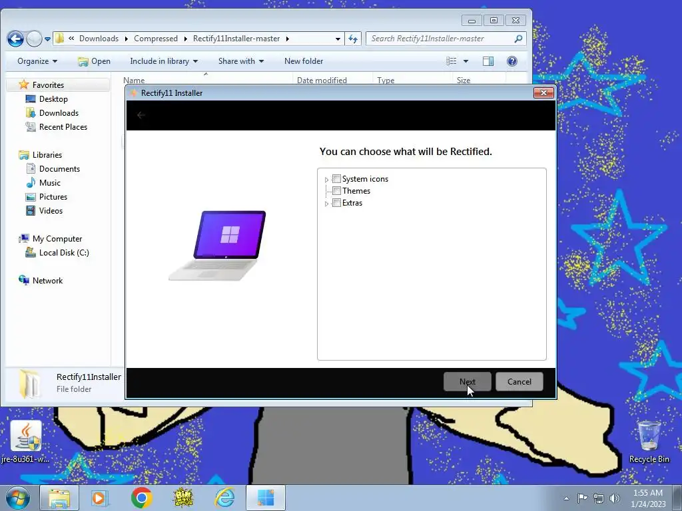Open Action Center flag icon
682x511 pixels.
click(582, 498)
